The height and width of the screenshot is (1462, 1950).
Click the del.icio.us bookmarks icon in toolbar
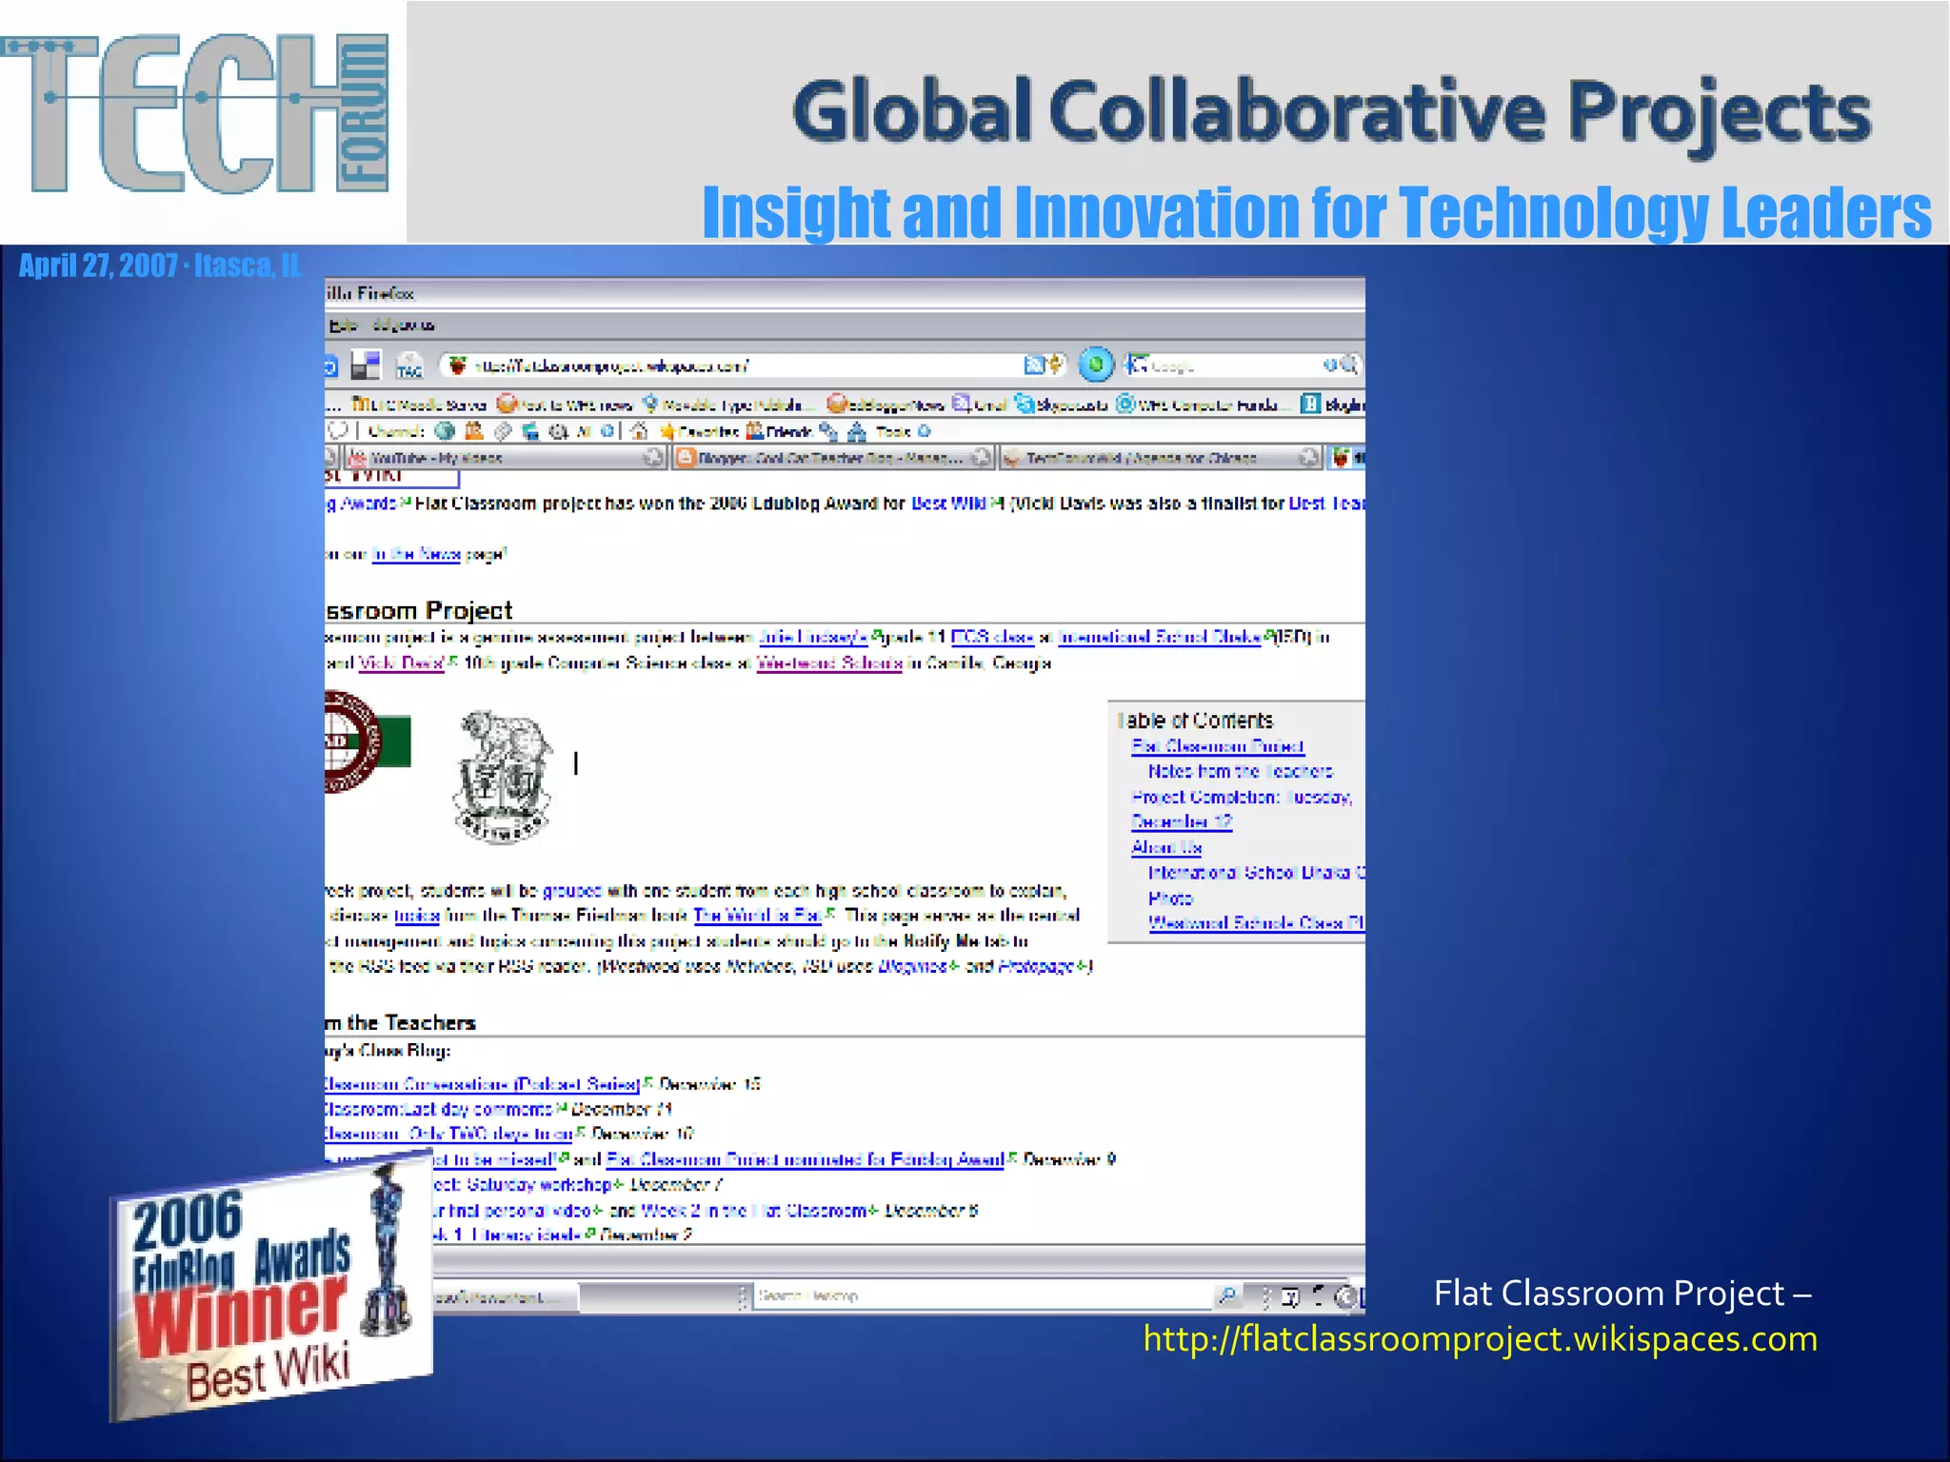tap(366, 365)
